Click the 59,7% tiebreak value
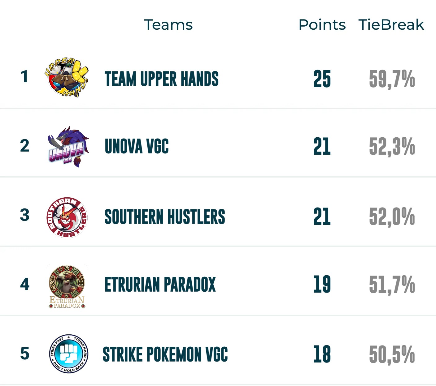This screenshot has height=386, width=436. 392,79
